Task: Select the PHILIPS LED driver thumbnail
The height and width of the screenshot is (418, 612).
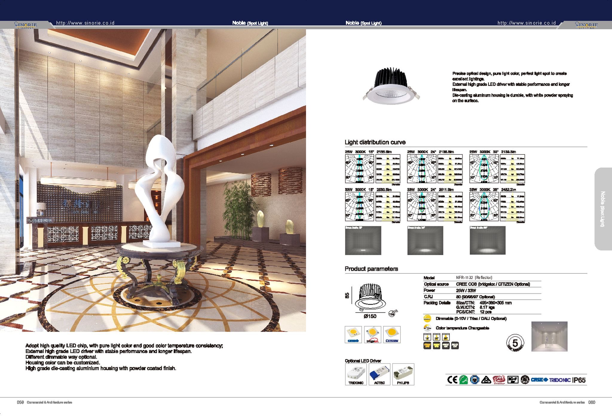Action: coord(403,374)
